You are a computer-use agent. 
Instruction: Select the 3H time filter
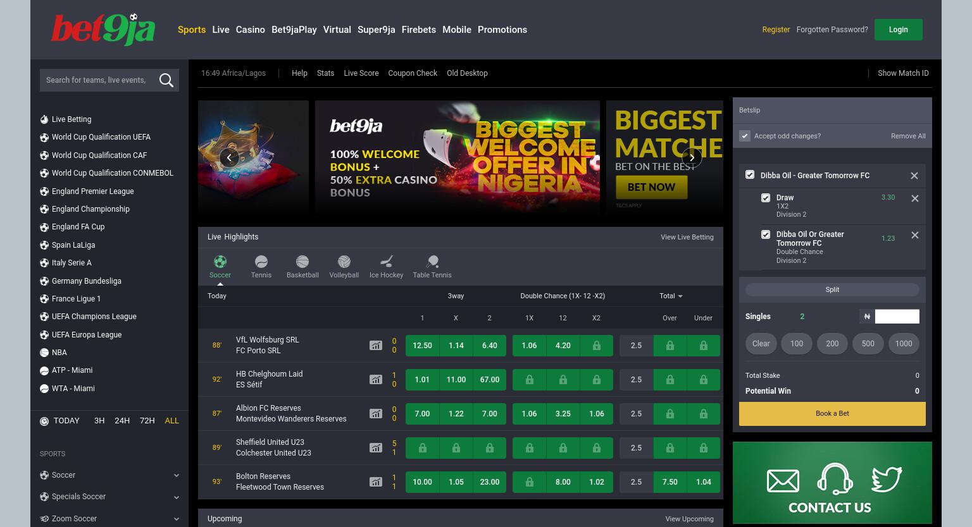coord(99,421)
